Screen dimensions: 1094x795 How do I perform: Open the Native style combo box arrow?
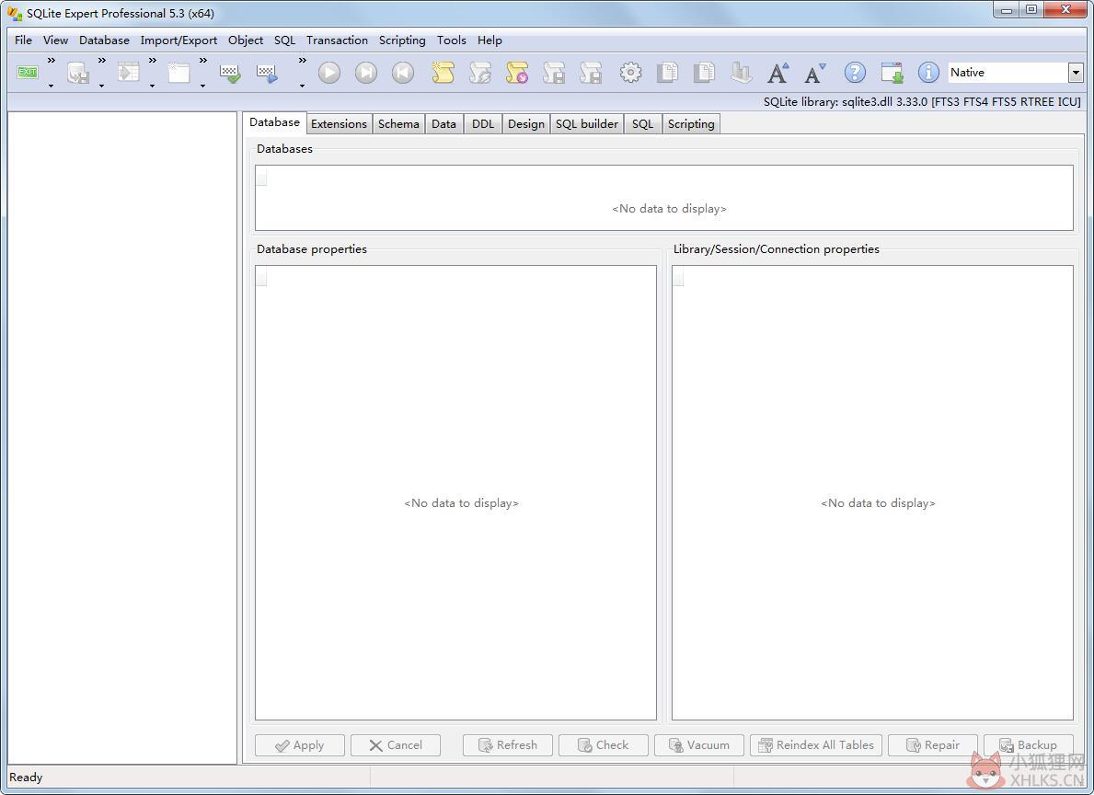pos(1076,73)
